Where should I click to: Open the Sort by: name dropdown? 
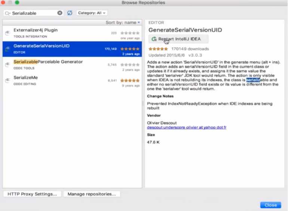[x=123, y=22]
